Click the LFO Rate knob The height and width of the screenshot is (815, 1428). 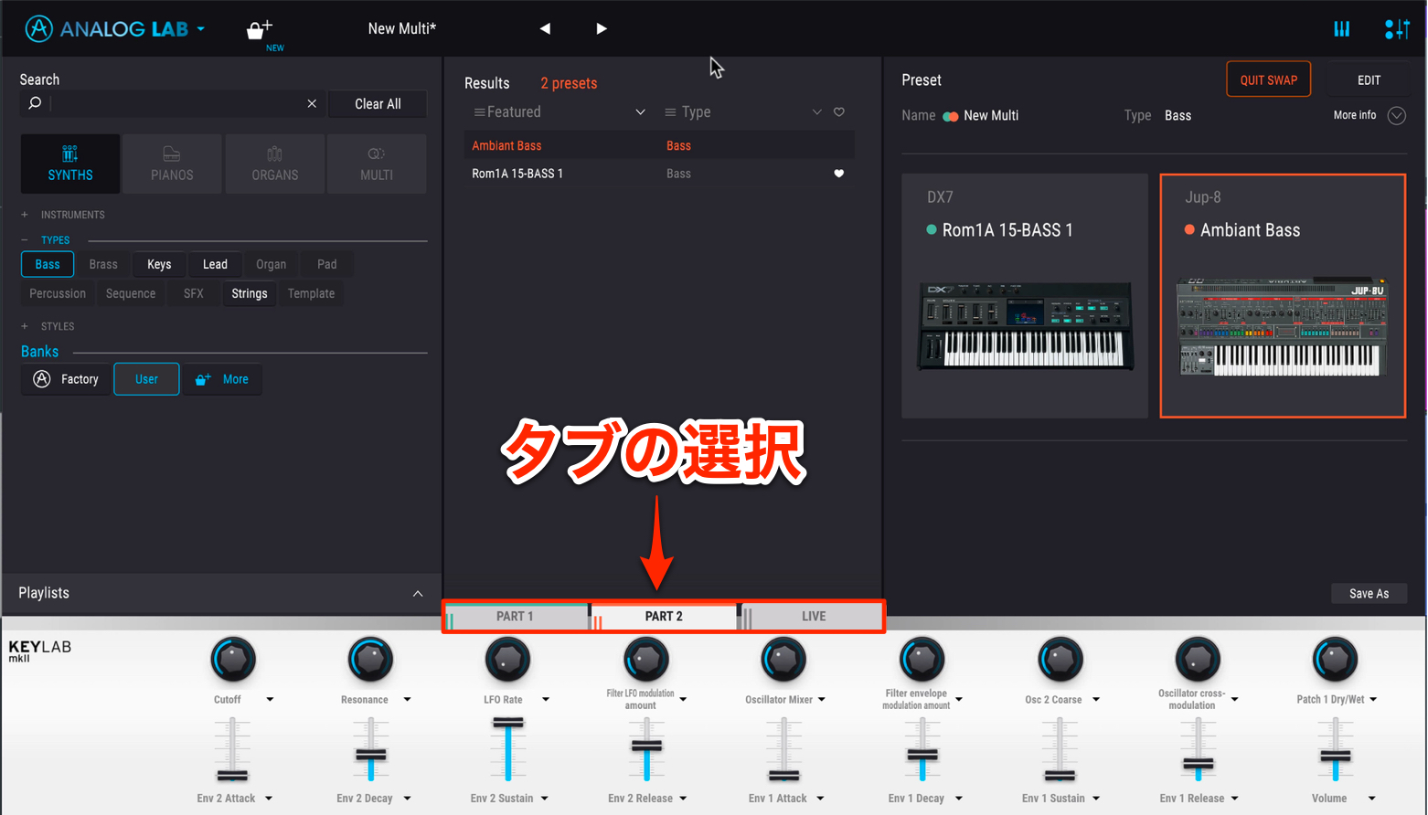click(x=507, y=659)
